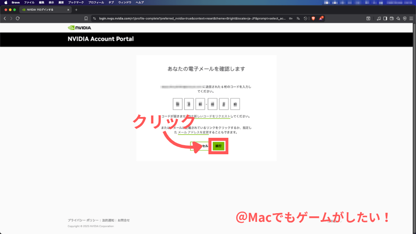Click the browser back arrow
The height and width of the screenshot is (234, 416).
(5, 19)
